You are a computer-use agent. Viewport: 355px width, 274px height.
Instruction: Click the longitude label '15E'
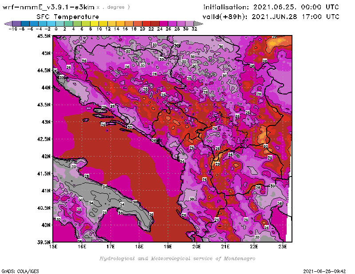53,247
